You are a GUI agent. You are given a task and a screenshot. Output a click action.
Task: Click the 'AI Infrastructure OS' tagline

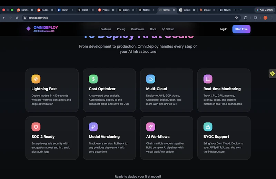pos(44,31)
